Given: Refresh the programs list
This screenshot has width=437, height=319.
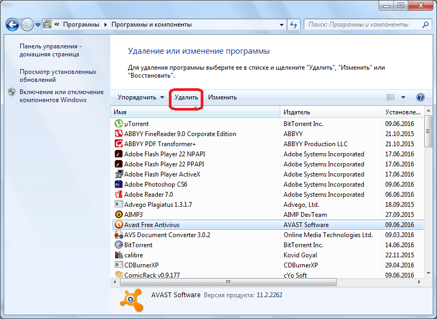Looking at the screenshot, I should click(294, 24).
